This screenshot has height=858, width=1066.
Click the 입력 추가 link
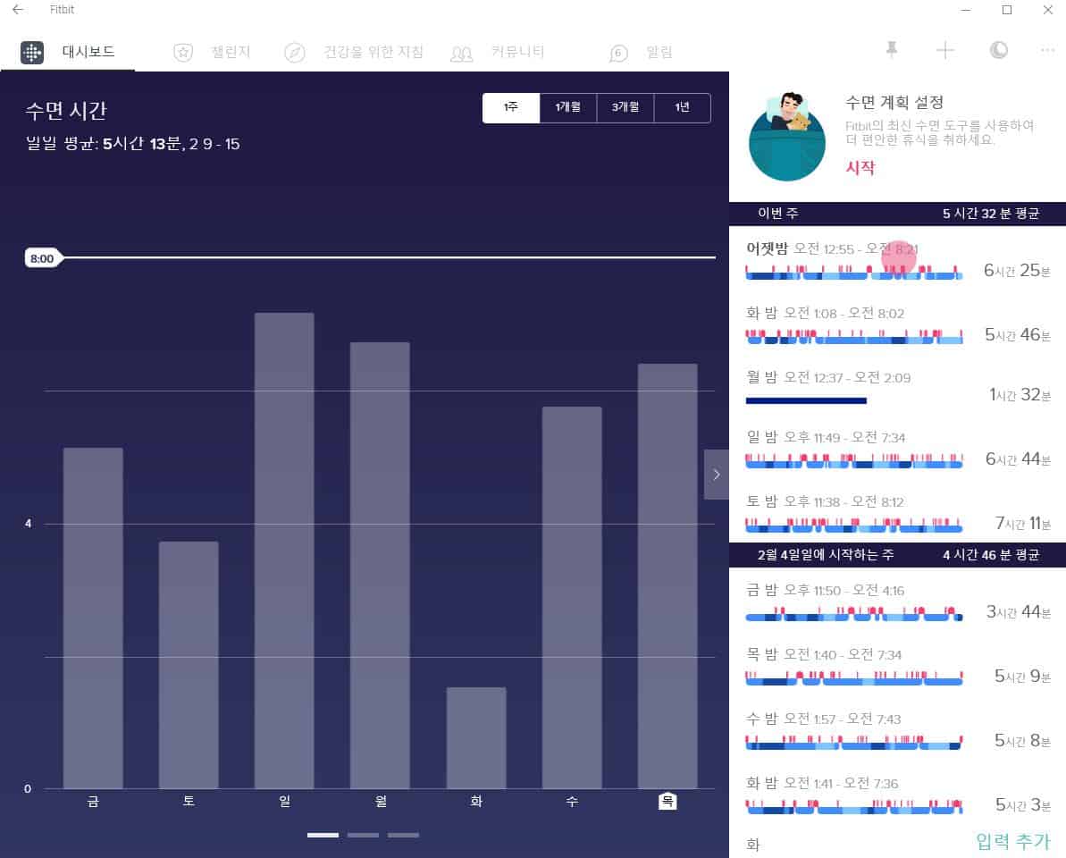pyautogui.click(x=1012, y=841)
